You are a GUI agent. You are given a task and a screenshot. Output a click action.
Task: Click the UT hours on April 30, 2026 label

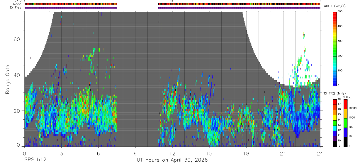172,160
